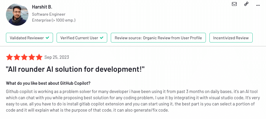
Task: Click the first red rating star
Action: tap(9, 57)
